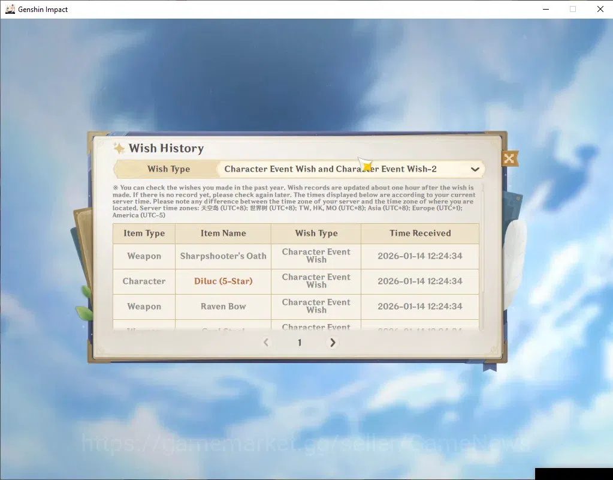Click time received for Raven Bow

420,306
